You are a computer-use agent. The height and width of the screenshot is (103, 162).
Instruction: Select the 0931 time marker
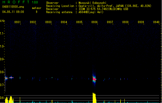(x=18, y=22)
